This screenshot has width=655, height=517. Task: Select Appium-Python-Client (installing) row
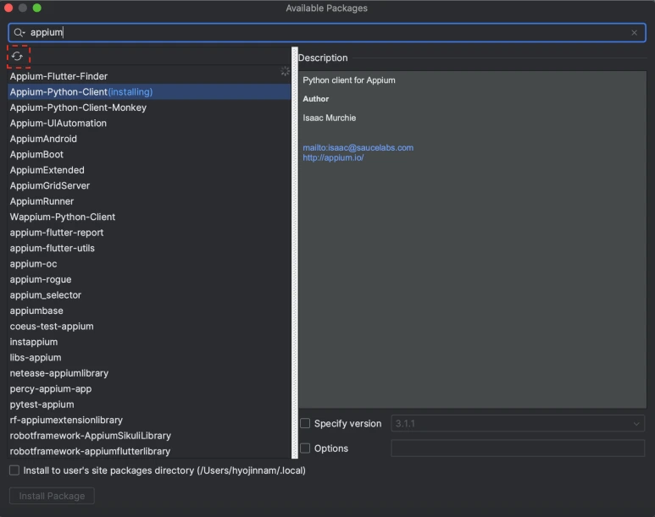149,91
